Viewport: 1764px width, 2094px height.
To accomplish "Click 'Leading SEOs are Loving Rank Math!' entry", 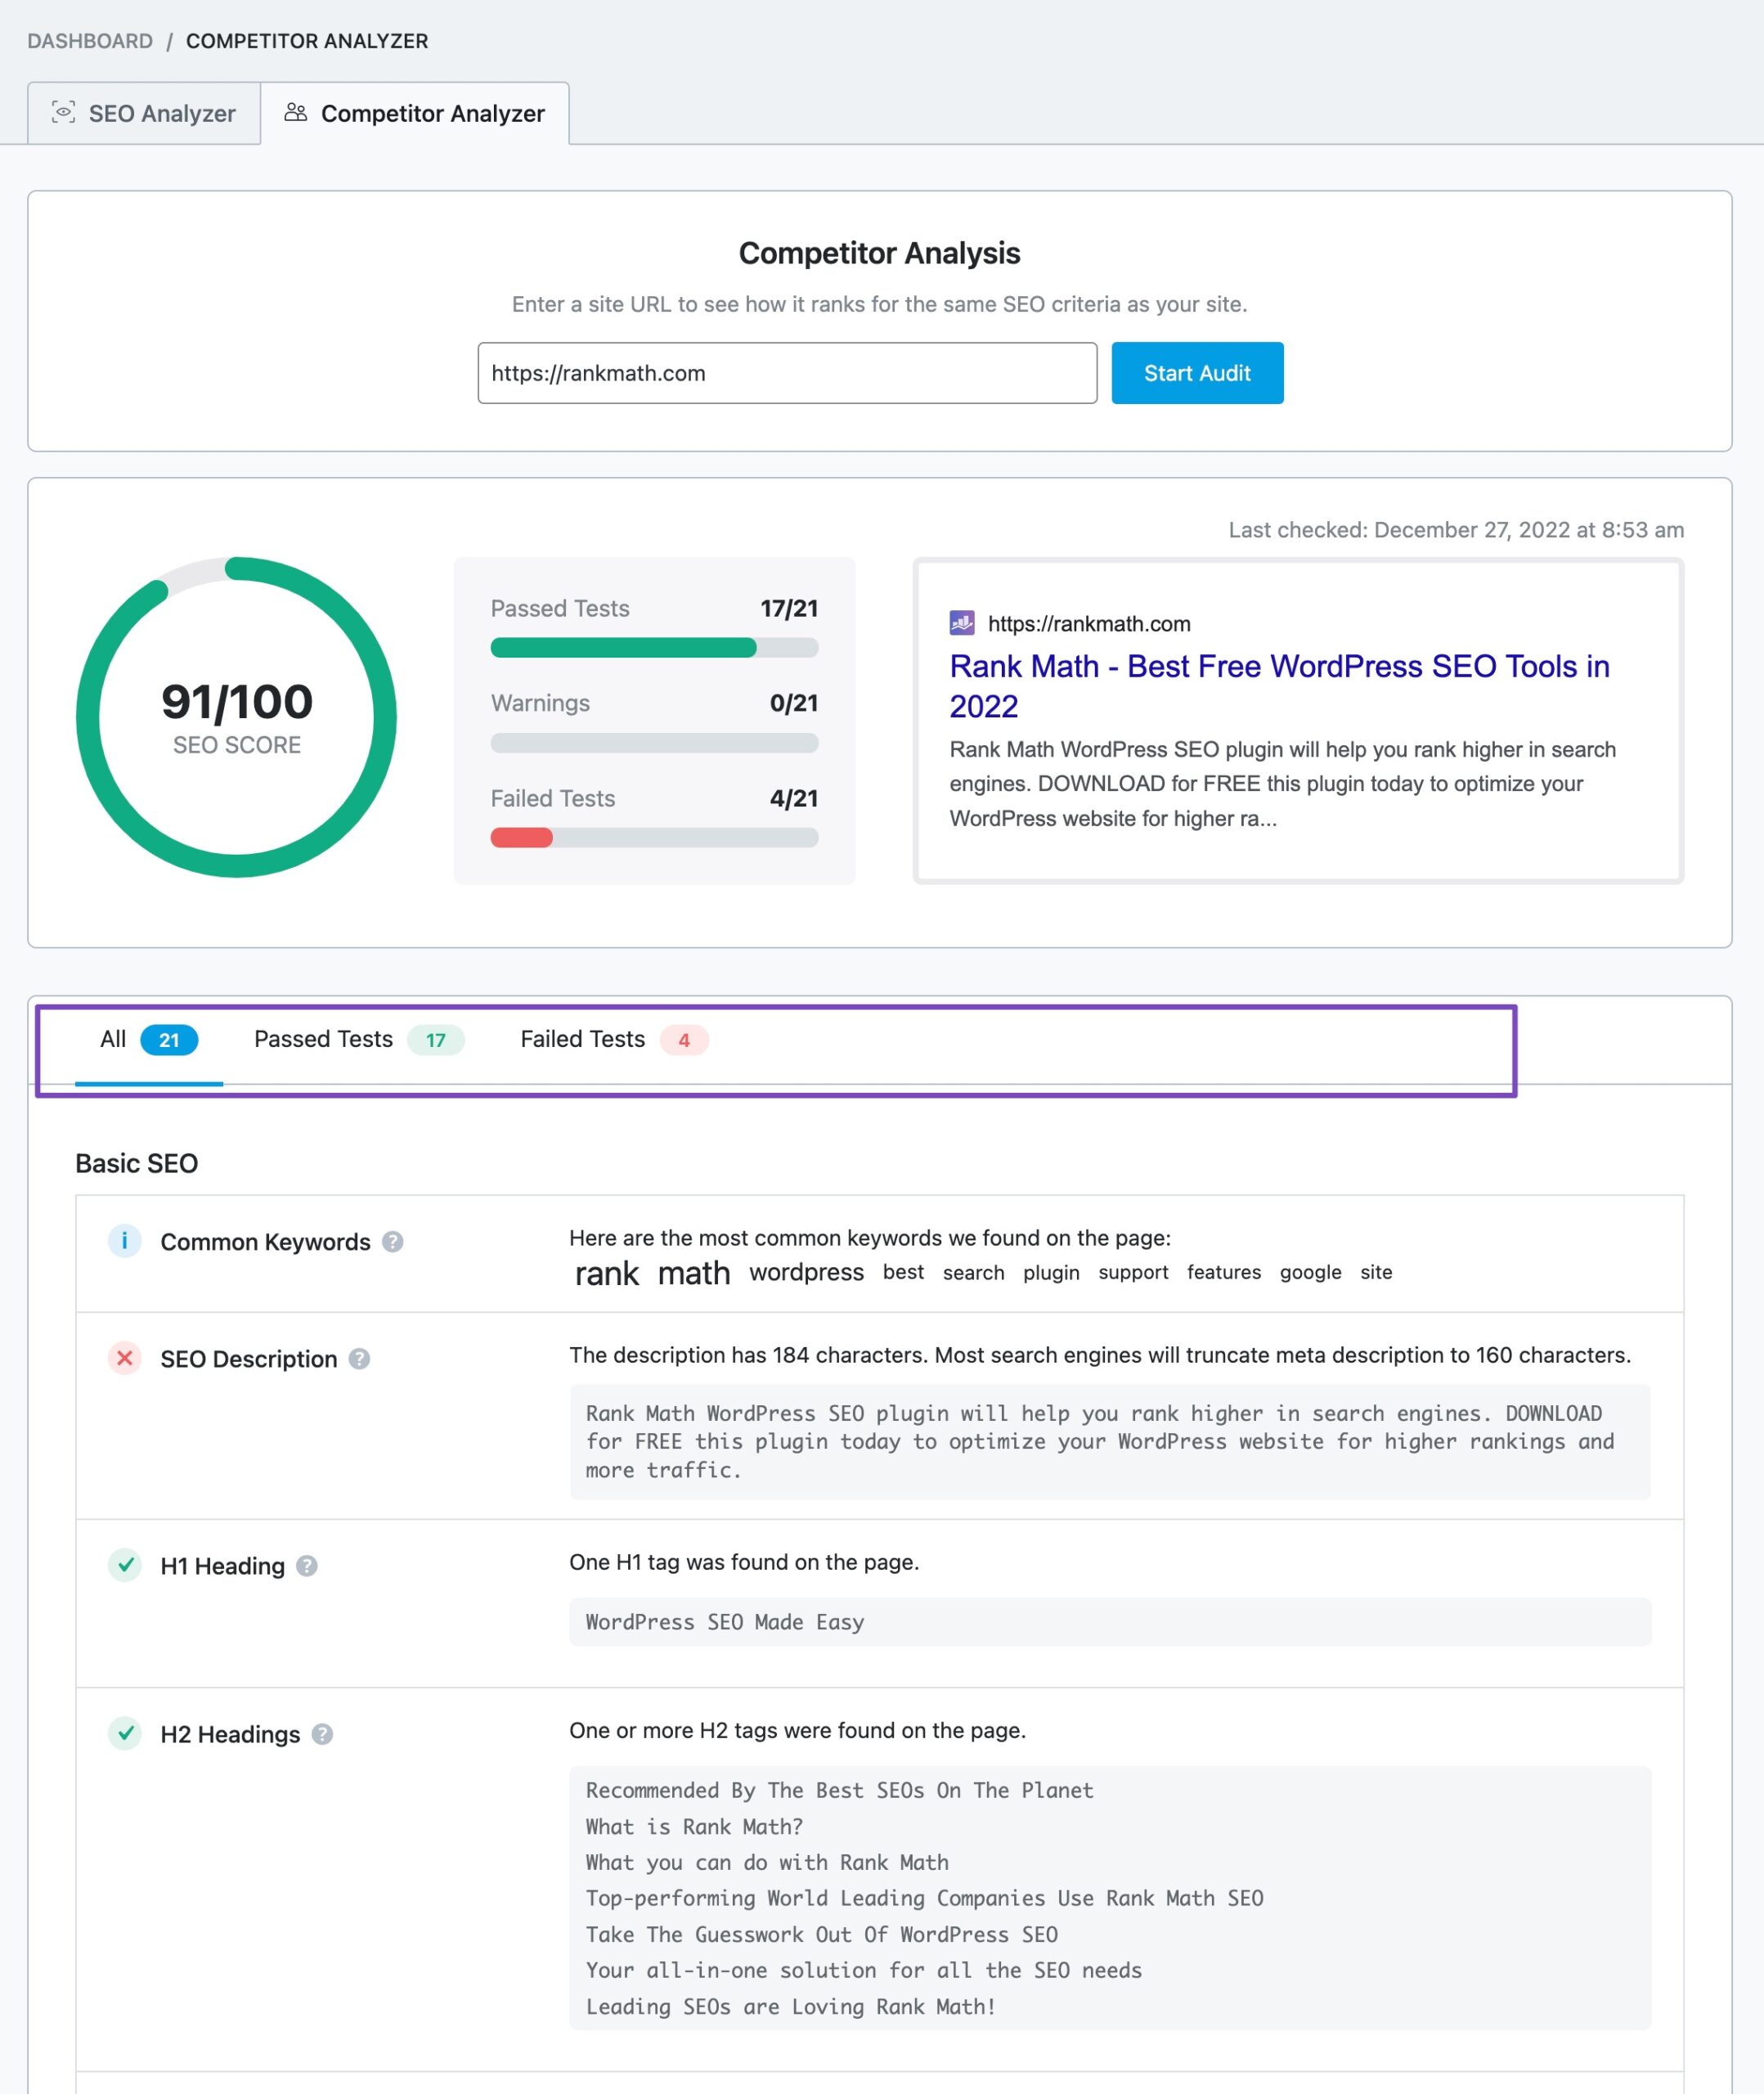I will [791, 2007].
